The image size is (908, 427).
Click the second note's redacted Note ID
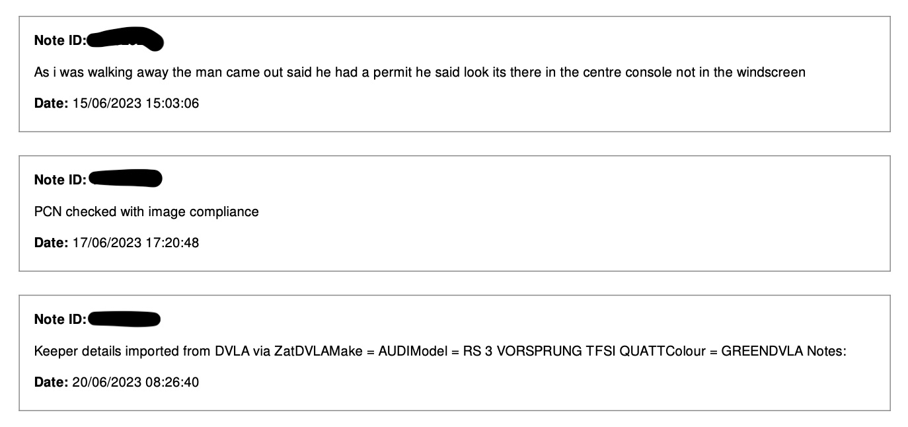click(x=125, y=178)
